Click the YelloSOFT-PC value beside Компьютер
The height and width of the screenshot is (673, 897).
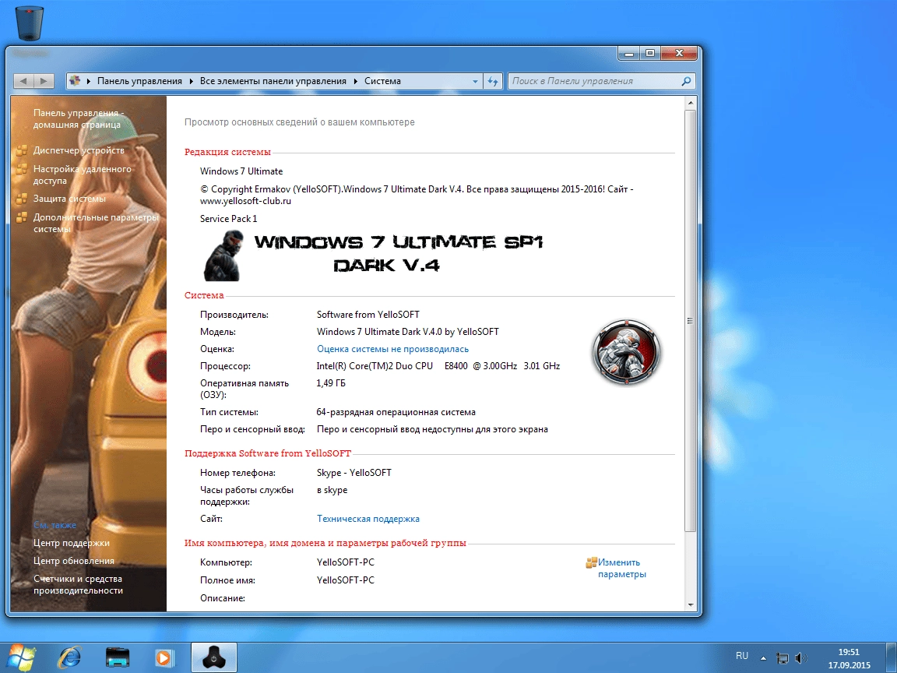point(346,562)
